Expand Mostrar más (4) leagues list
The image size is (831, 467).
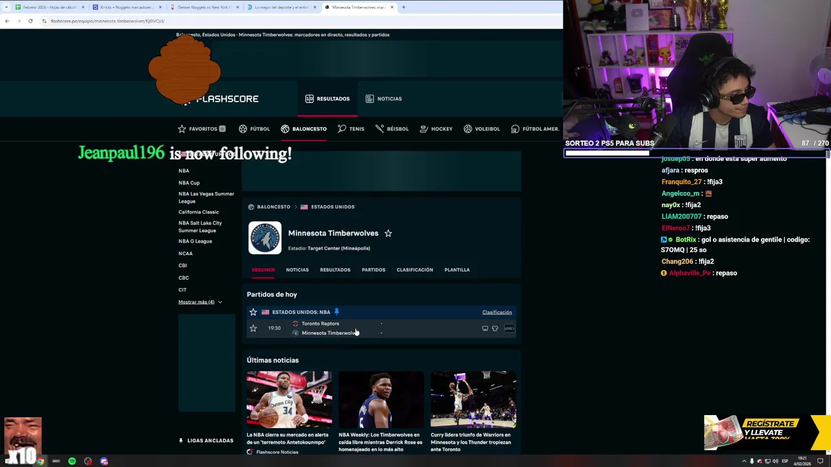point(200,302)
